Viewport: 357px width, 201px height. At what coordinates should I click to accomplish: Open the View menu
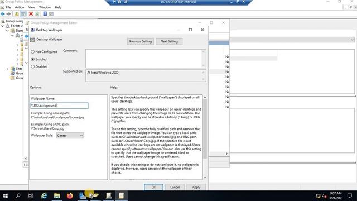[32, 7]
